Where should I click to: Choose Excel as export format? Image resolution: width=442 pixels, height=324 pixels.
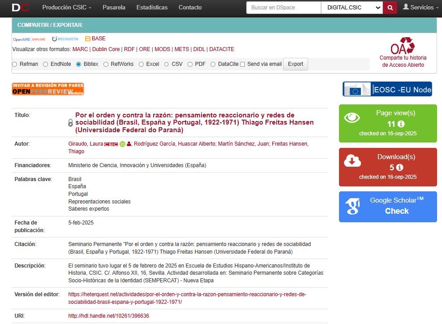141,64
